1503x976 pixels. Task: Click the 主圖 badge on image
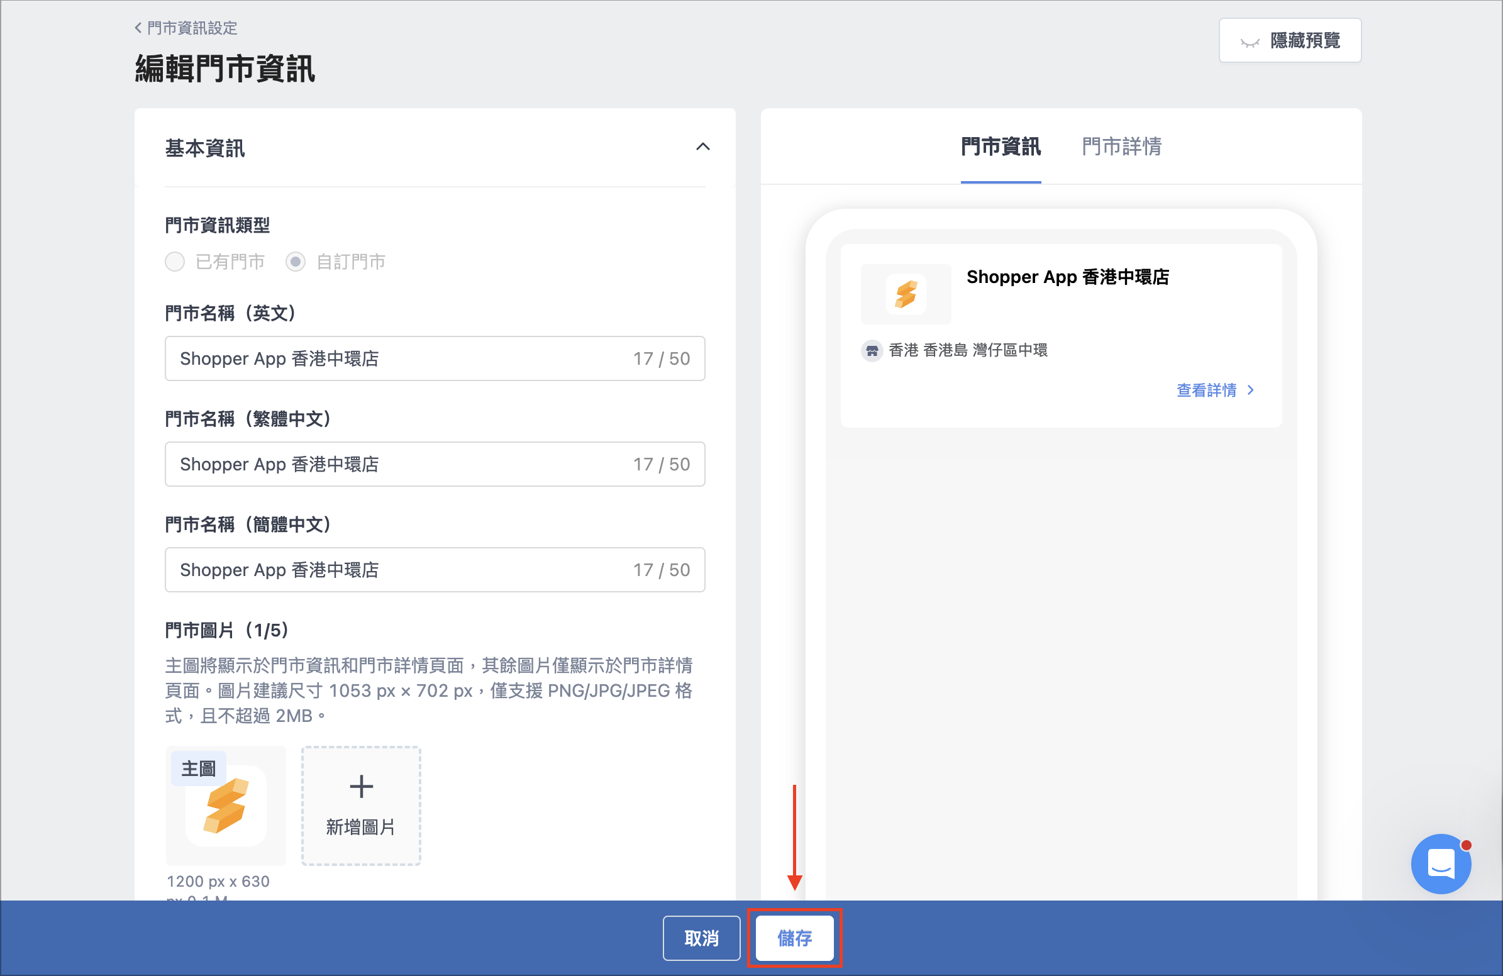pyautogui.click(x=198, y=768)
